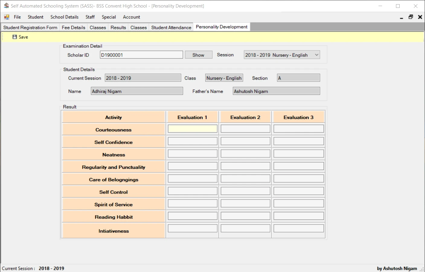Open the Account menu

[x=131, y=17]
